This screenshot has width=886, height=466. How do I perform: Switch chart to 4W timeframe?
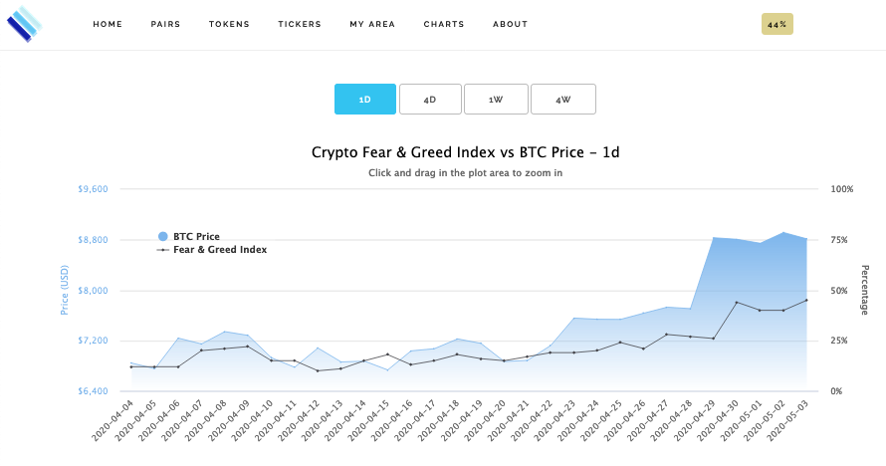[563, 100]
